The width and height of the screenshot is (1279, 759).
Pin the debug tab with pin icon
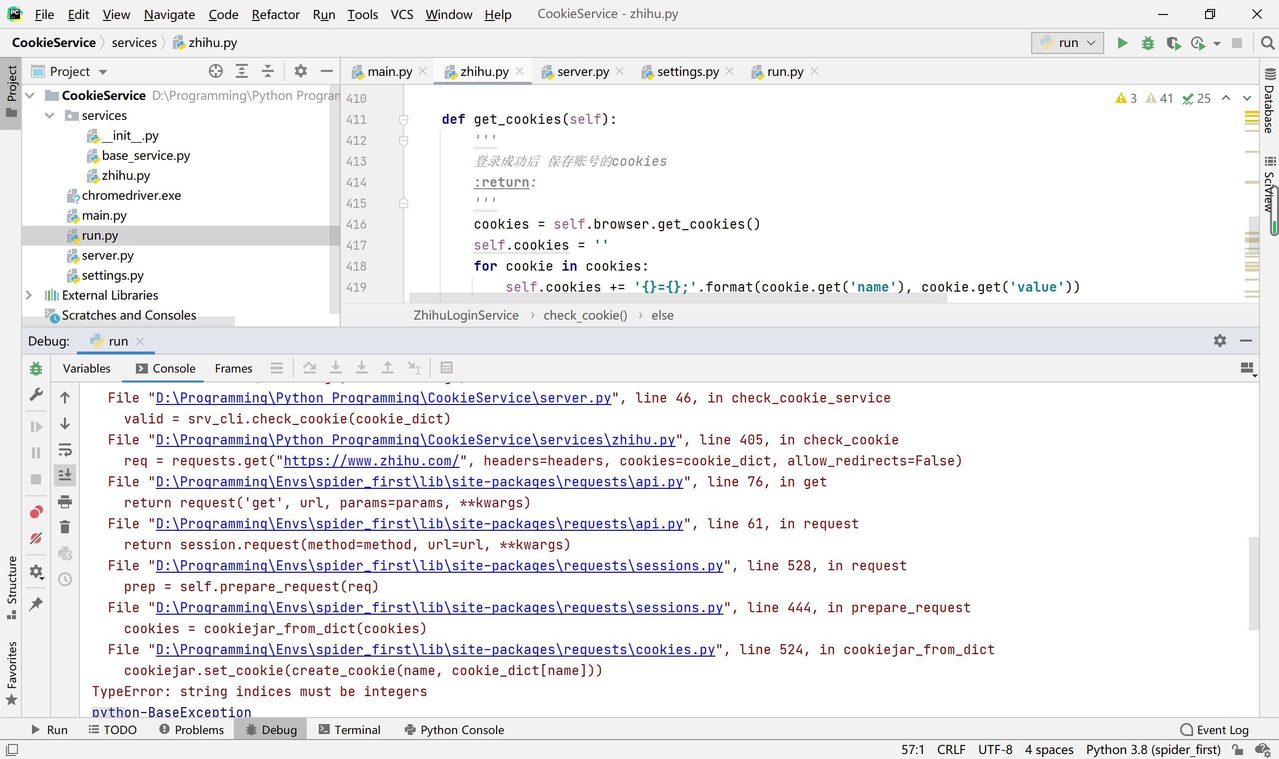36,604
